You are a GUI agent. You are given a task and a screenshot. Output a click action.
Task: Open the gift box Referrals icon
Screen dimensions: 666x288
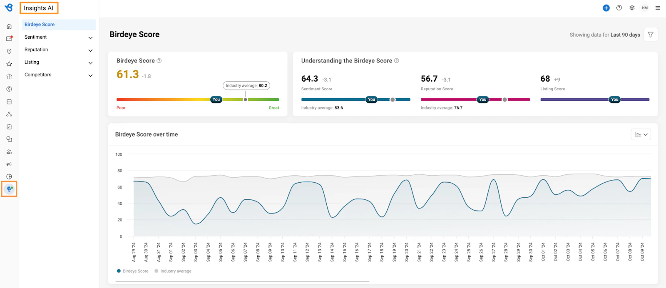coord(9,77)
